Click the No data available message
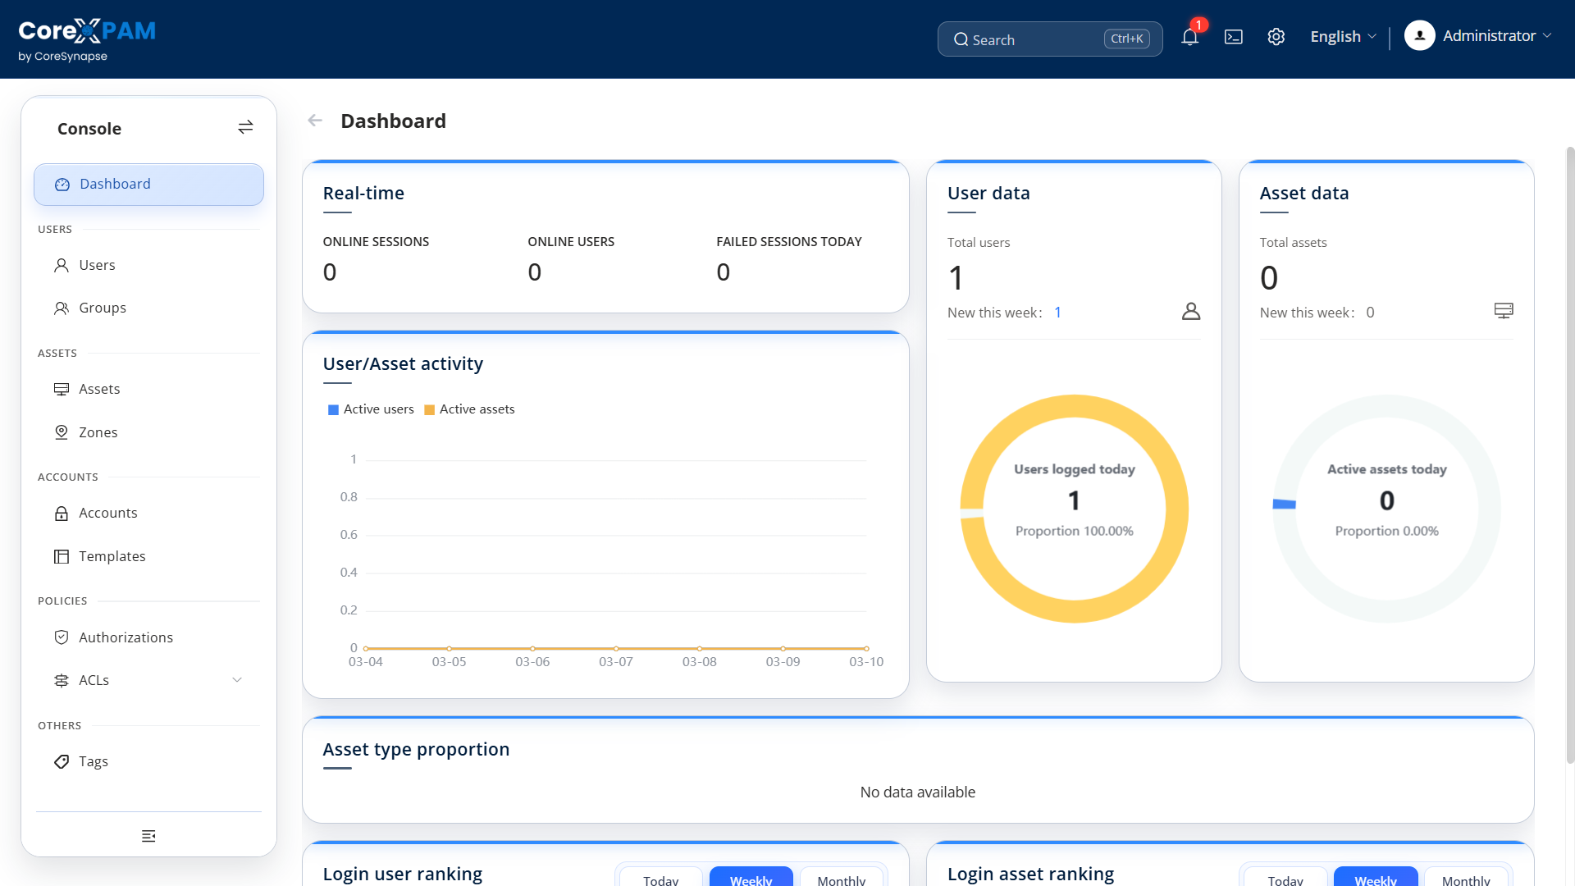Screen dimensions: 1575x886 [918, 792]
